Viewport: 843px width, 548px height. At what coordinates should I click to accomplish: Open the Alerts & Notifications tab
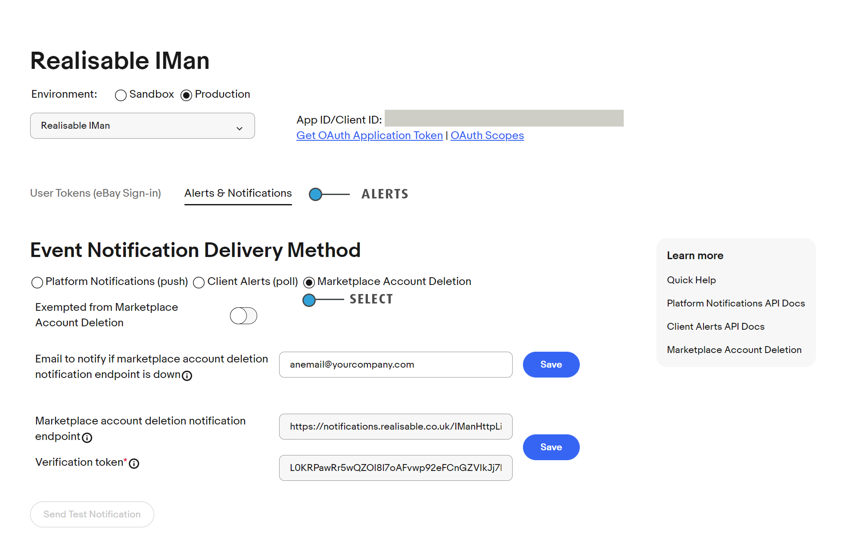click(238, 193)
